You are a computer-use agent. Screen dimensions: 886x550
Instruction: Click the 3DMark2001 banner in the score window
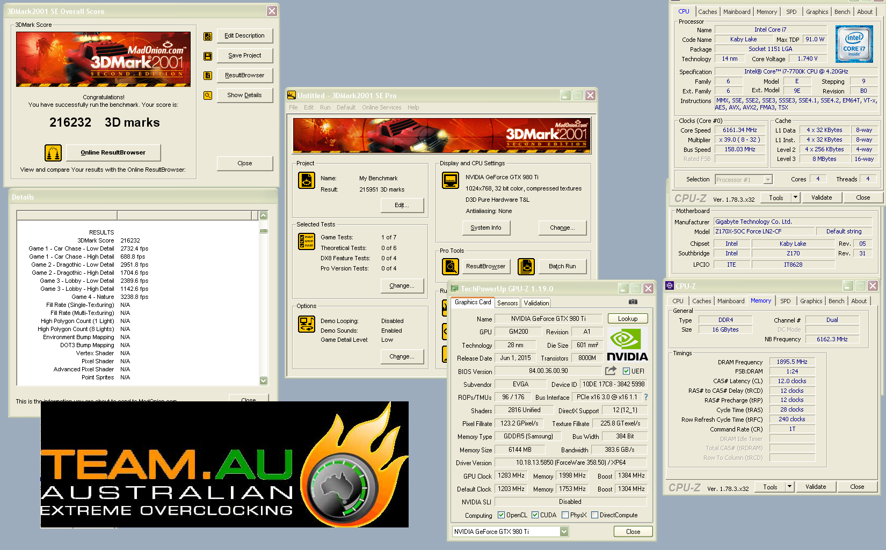point(103,59)
